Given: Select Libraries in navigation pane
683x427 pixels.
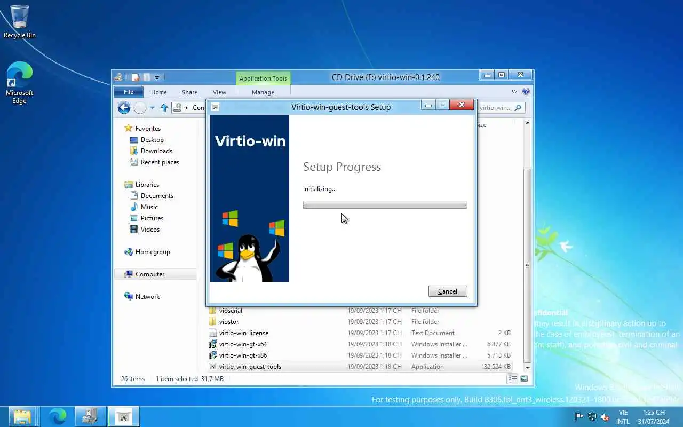Looking at the screenshot, I should 147,185.
